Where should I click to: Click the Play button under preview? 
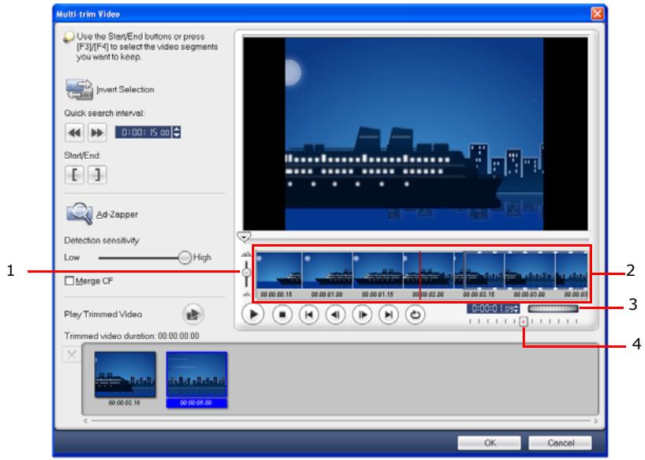pos(253,315)
